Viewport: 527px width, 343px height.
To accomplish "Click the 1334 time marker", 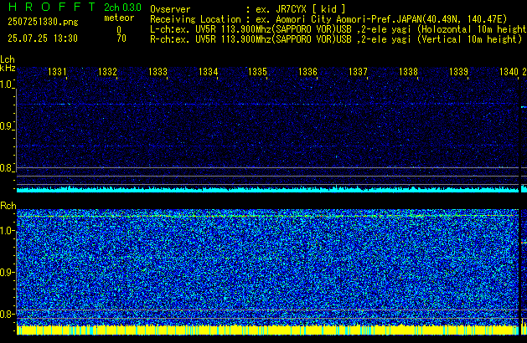I will 208,72.
